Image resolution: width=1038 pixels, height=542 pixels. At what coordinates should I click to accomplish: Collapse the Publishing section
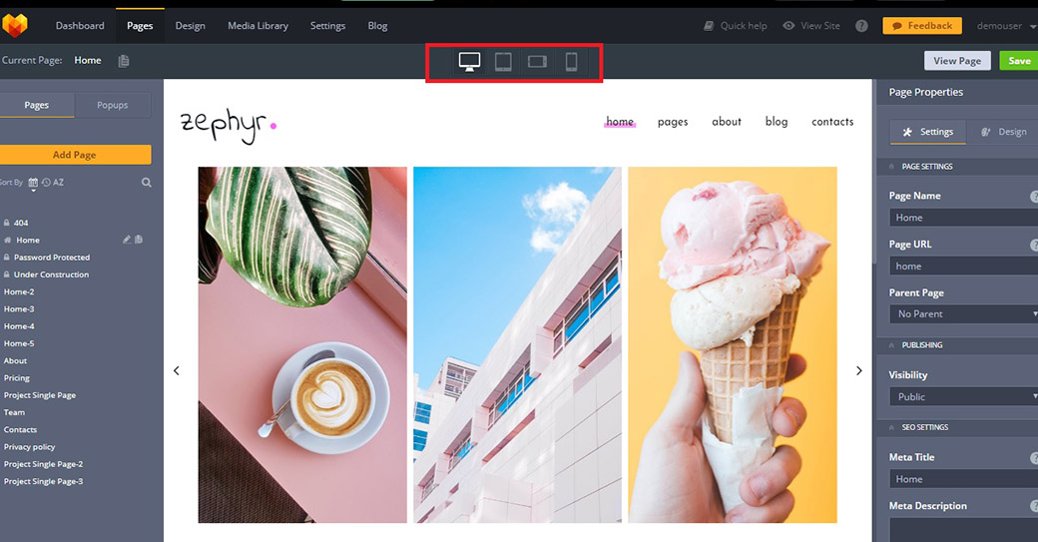891,345
